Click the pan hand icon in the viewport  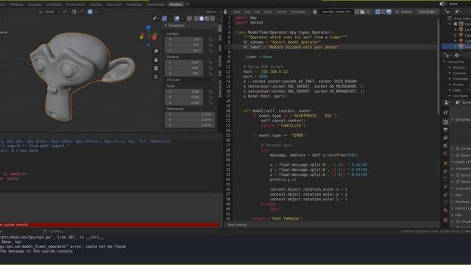[156, 60]
